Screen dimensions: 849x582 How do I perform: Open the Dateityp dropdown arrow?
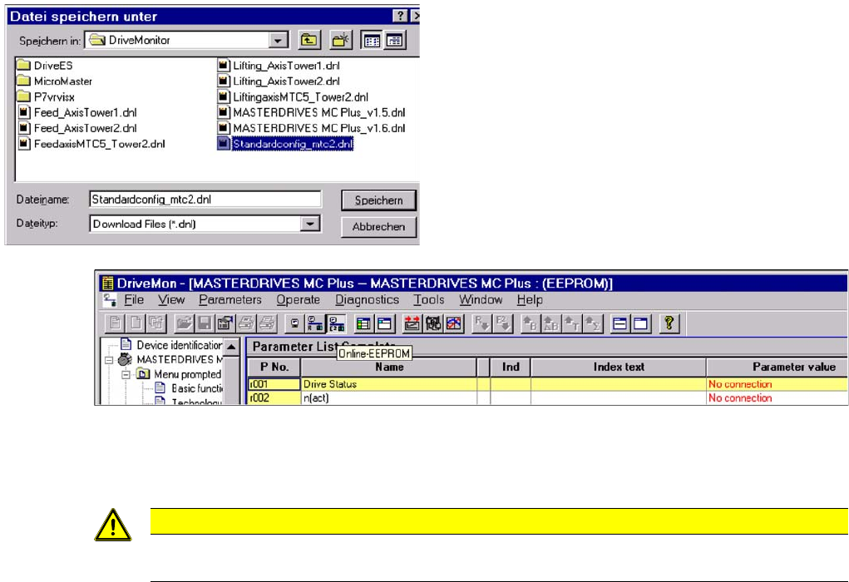310,224
